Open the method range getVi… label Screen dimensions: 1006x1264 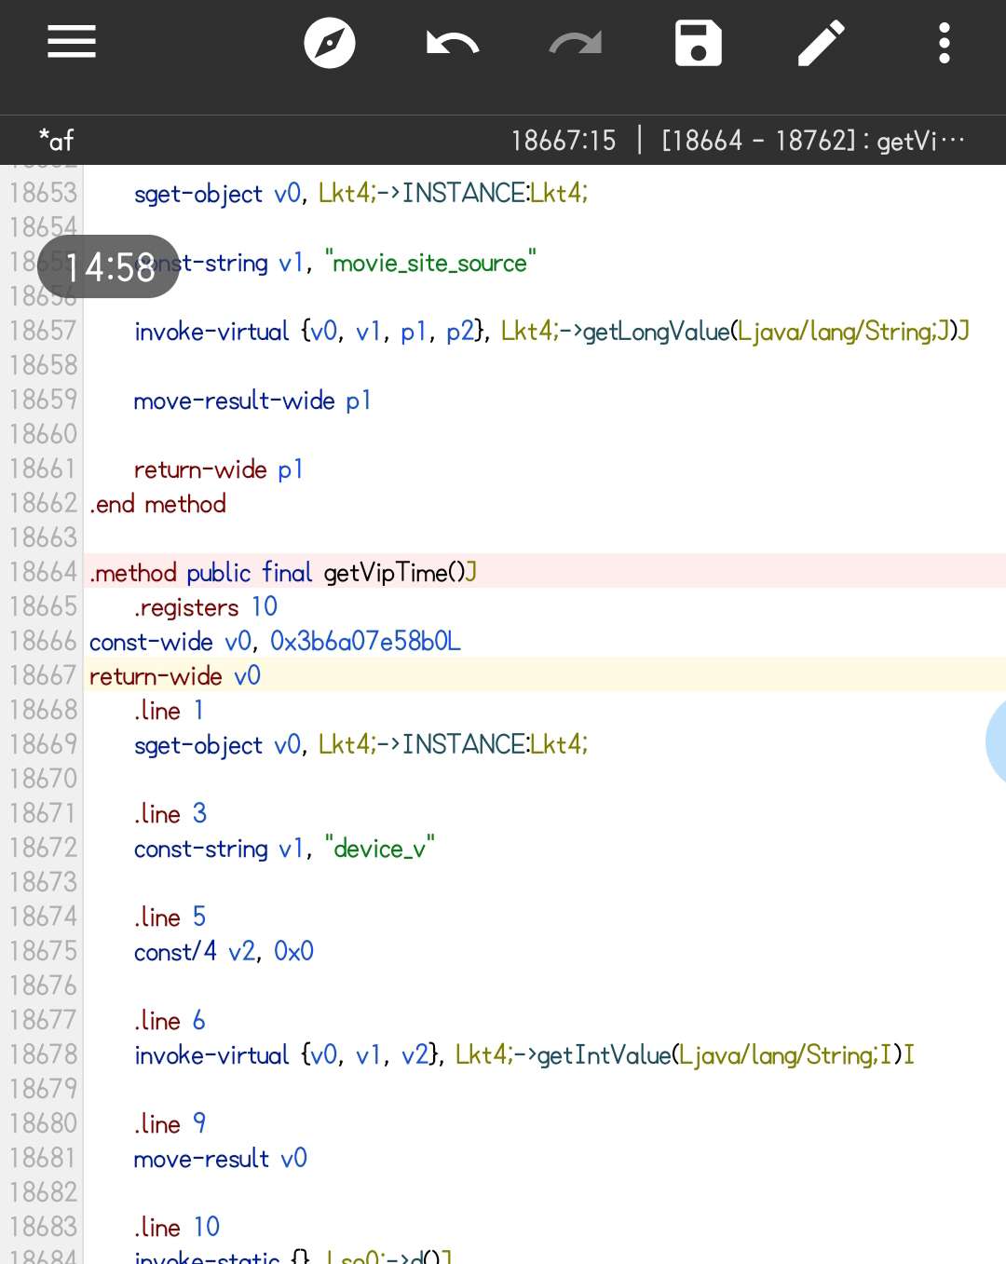[x=812, y=141]
